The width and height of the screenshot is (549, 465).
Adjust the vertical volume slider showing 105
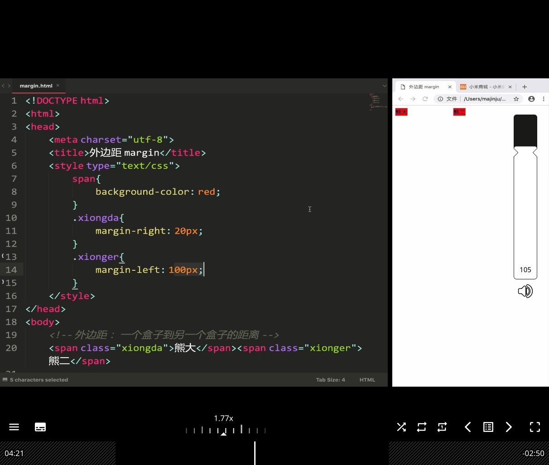click(525, 197)
